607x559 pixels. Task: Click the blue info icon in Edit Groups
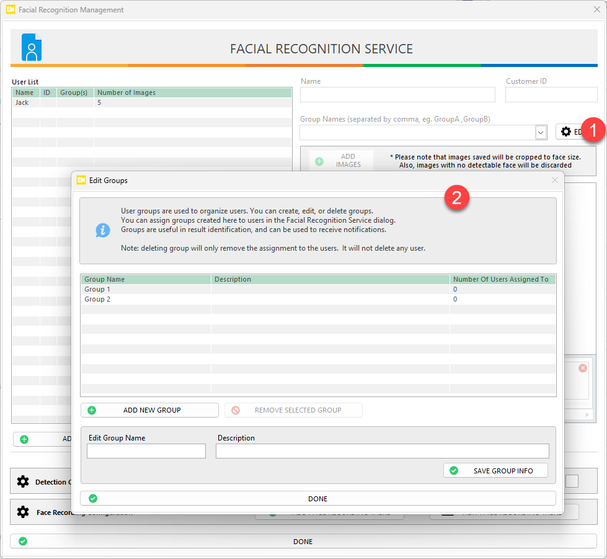click(102, 231)
